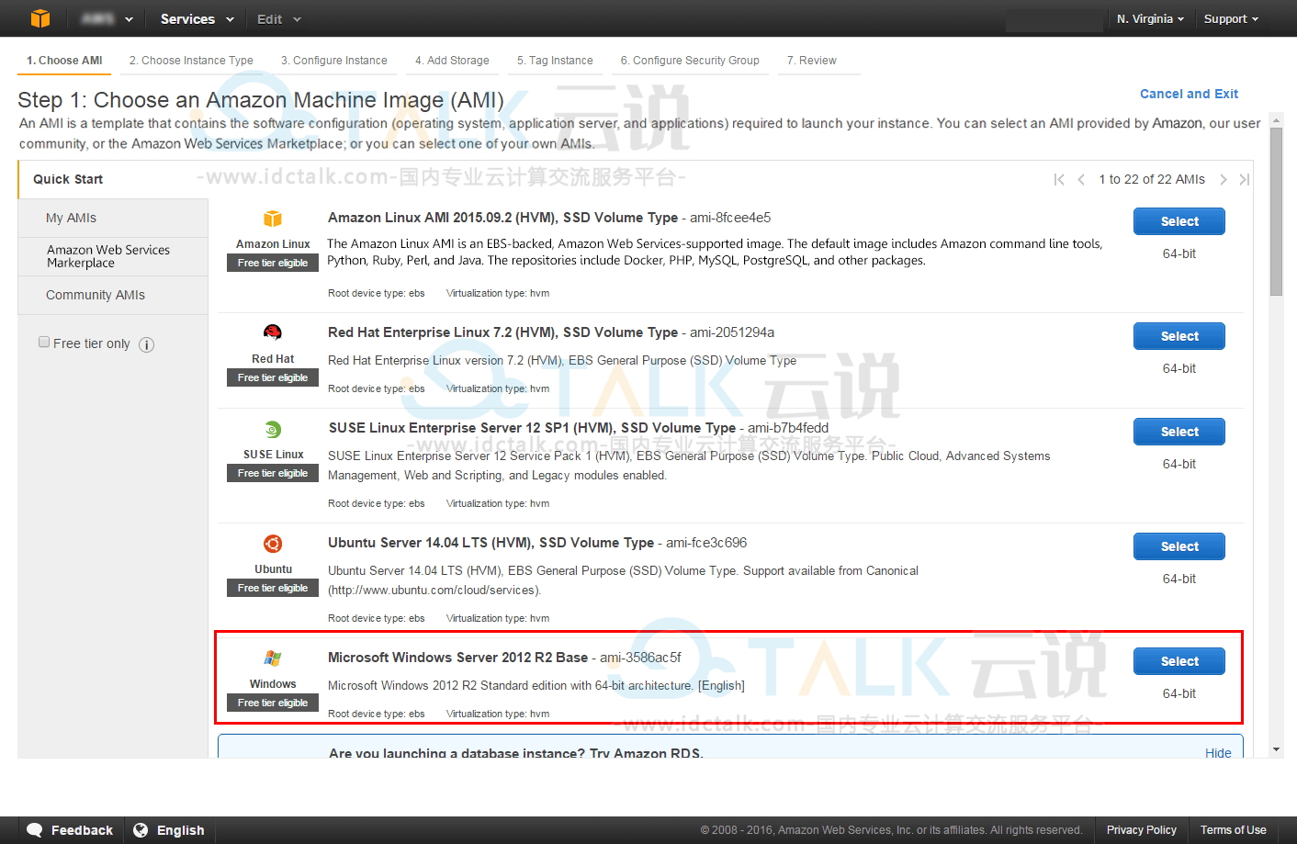
Task: Click the Ubuntu logo icon
Action: [273, 544]
